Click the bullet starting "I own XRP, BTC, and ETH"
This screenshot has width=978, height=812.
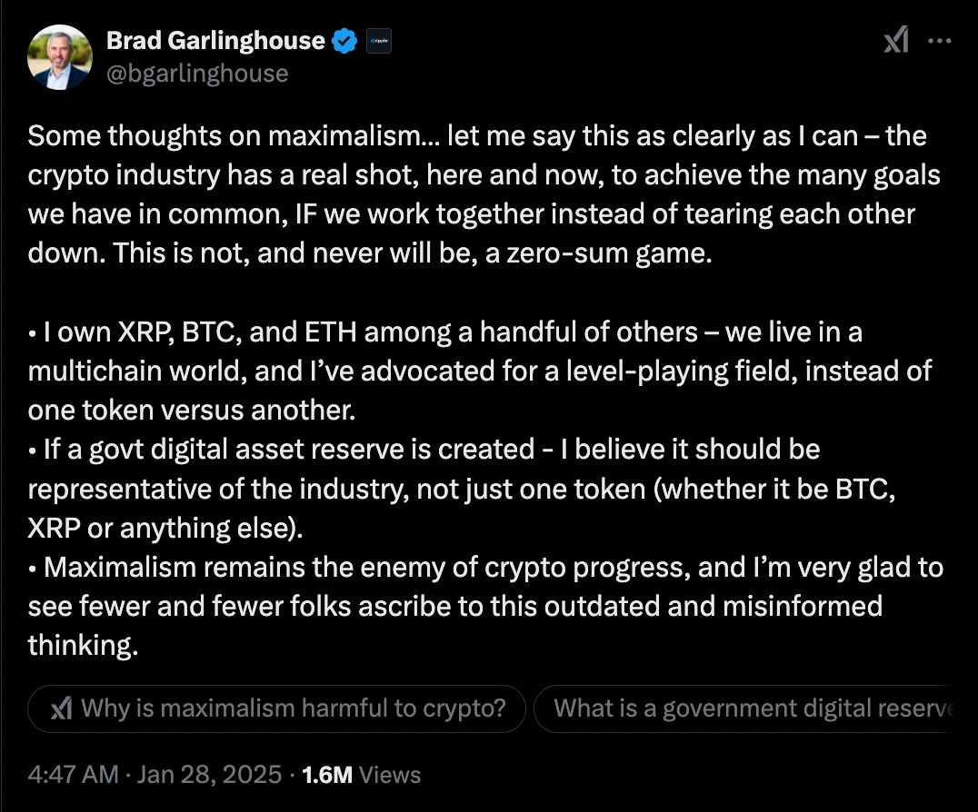tap(445, 371)
